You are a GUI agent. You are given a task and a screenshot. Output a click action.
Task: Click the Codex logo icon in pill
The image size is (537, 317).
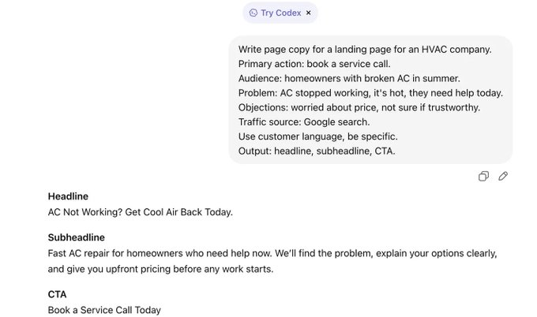253,13
